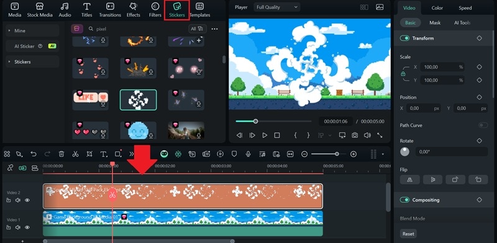Expand the Stickers category in sidebar

click(32, 62)
